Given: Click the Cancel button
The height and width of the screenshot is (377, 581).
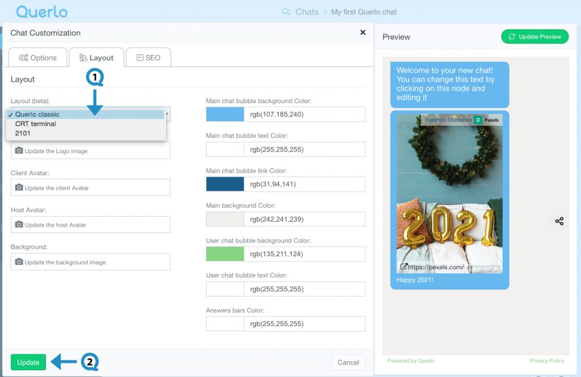Looking at the screenshot, I should pyautogui.click(x=348, y=362).
